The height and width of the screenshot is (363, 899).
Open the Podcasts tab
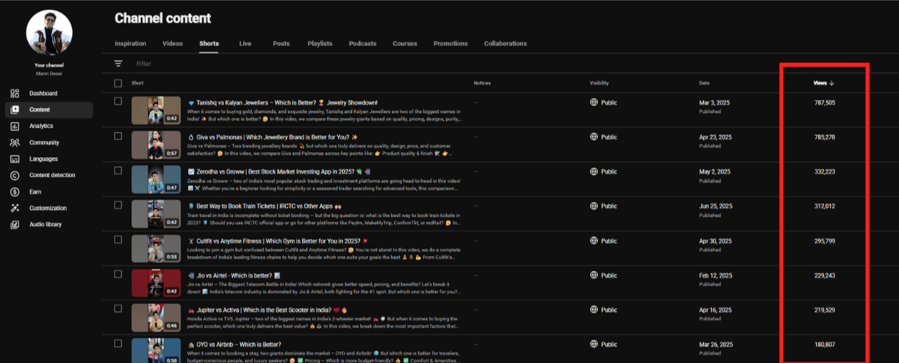click(362, 44)
